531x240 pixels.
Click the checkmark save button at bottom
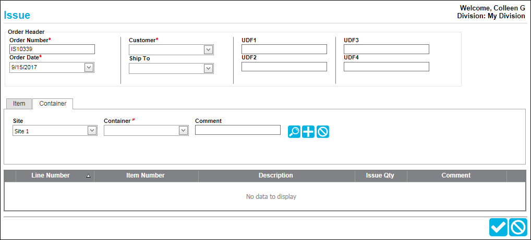pos(498,227)
